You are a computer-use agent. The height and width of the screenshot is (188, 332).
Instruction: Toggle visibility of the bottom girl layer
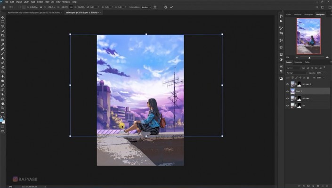click(x=287, y=106)
